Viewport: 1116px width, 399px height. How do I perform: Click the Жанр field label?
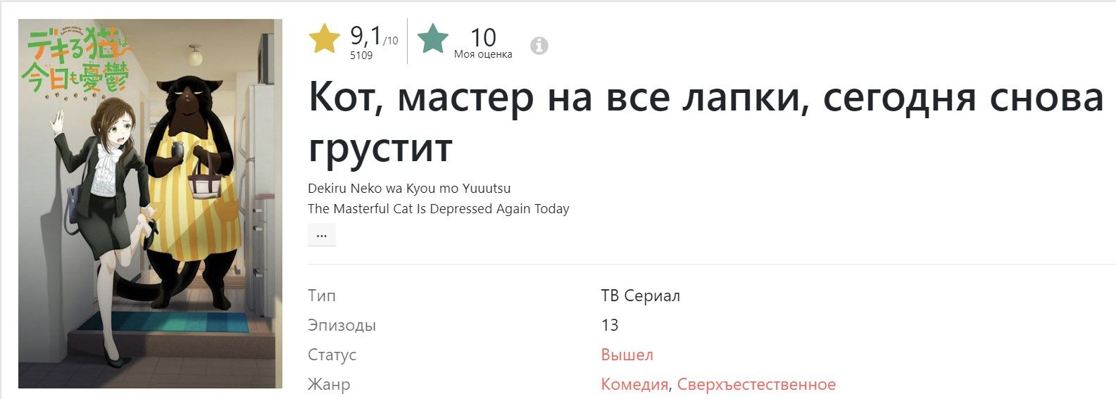click(329, 384)
